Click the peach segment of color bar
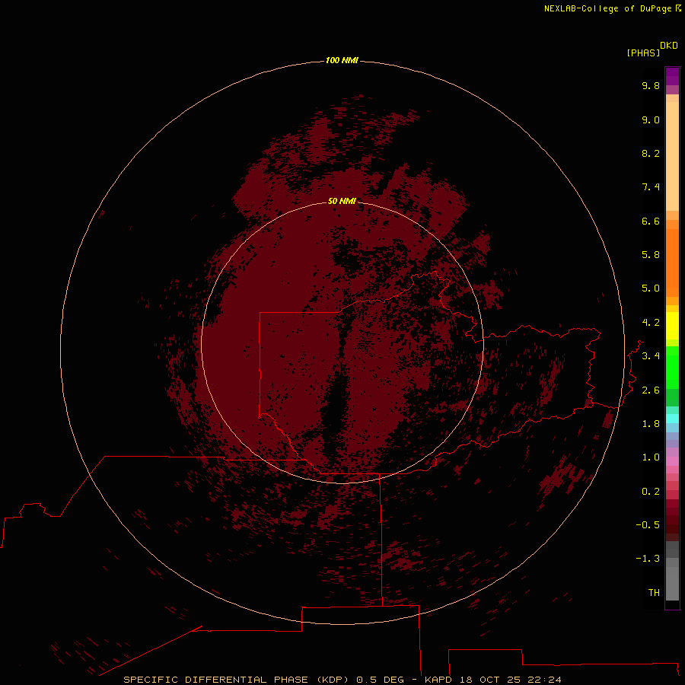This screenshot has height=685, width=685. (x=672, y=153)
